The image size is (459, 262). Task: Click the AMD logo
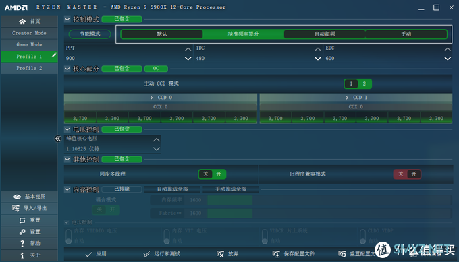16,7
